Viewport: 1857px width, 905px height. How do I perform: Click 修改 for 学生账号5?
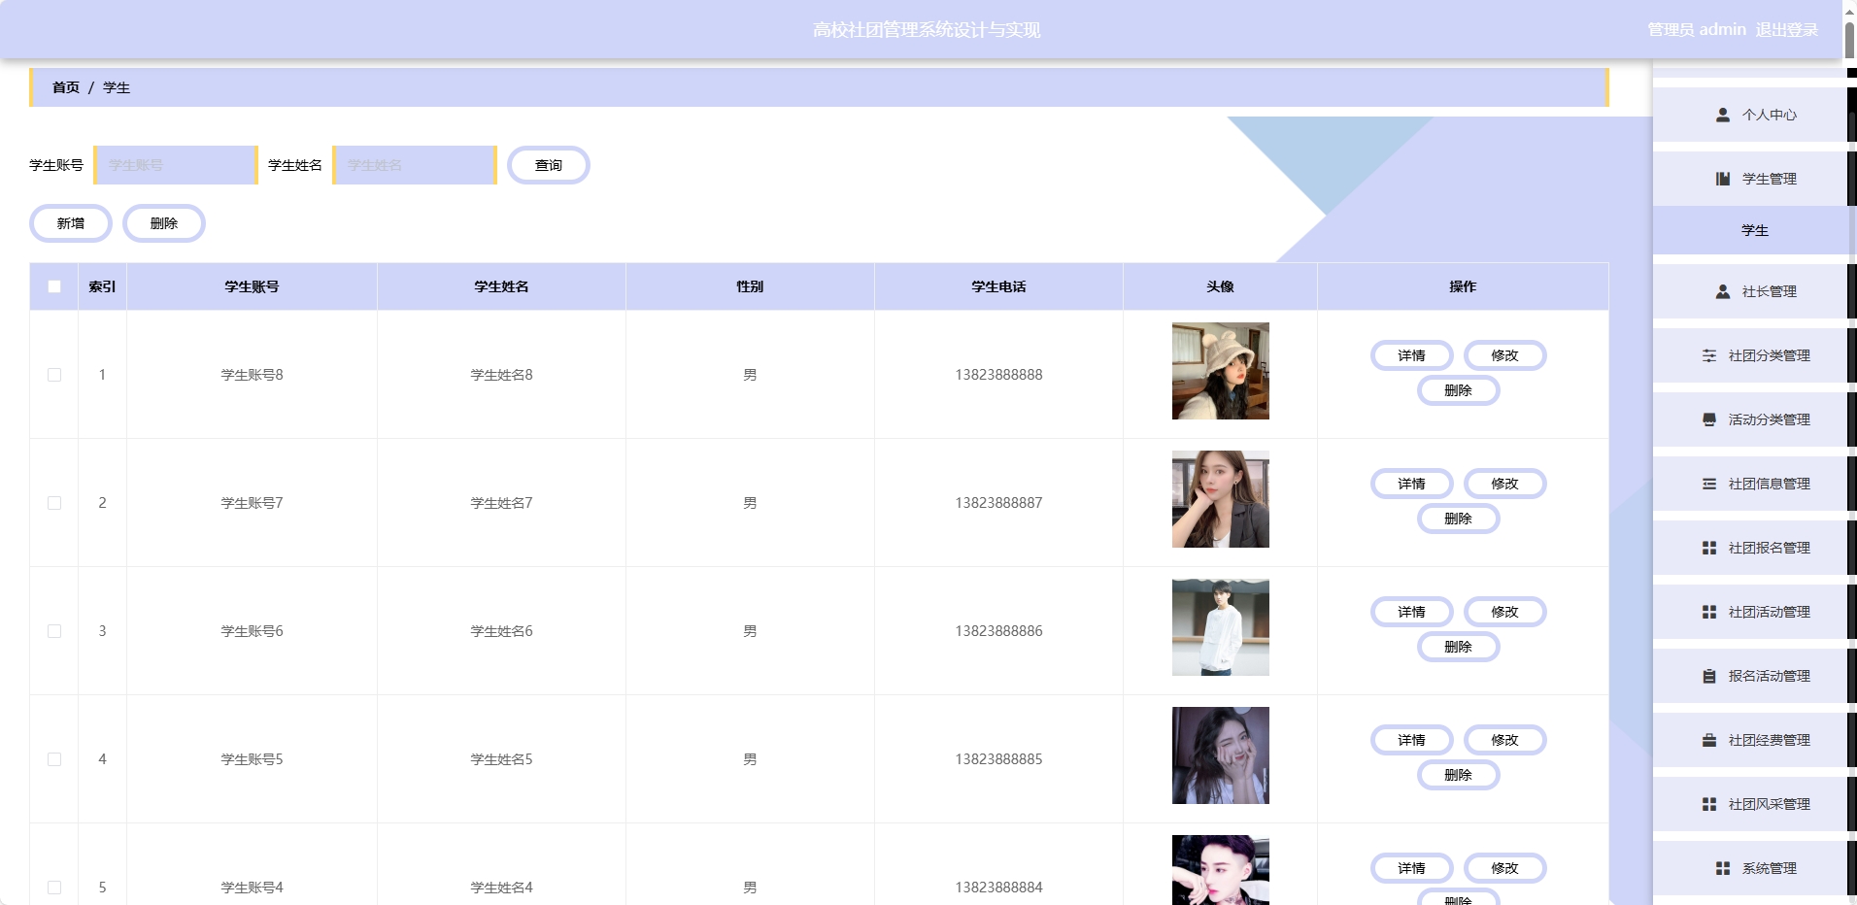[1504, 740]
